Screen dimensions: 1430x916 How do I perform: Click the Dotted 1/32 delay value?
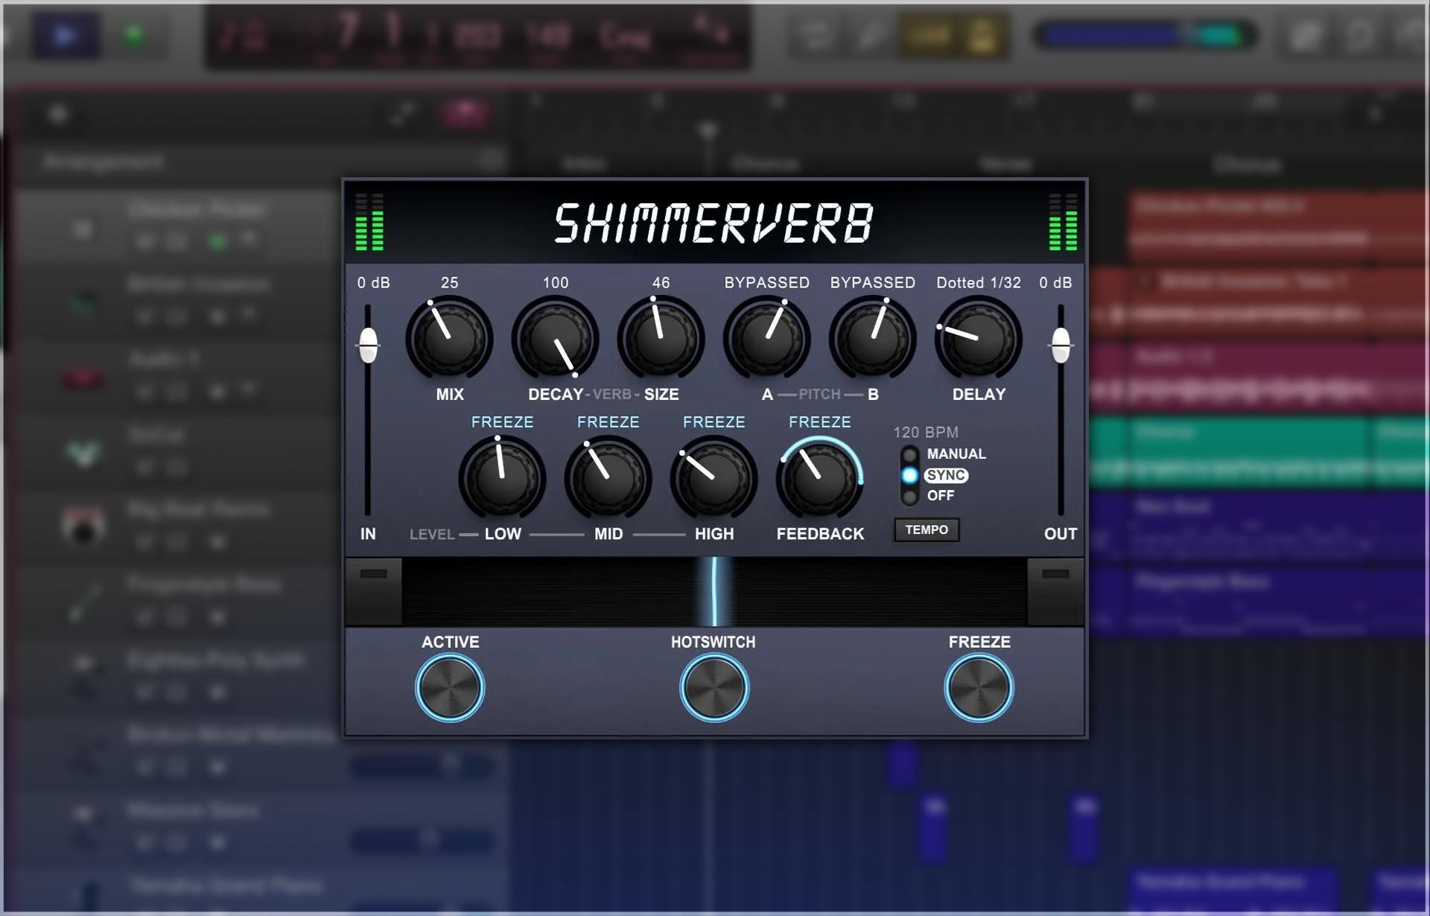979,283
